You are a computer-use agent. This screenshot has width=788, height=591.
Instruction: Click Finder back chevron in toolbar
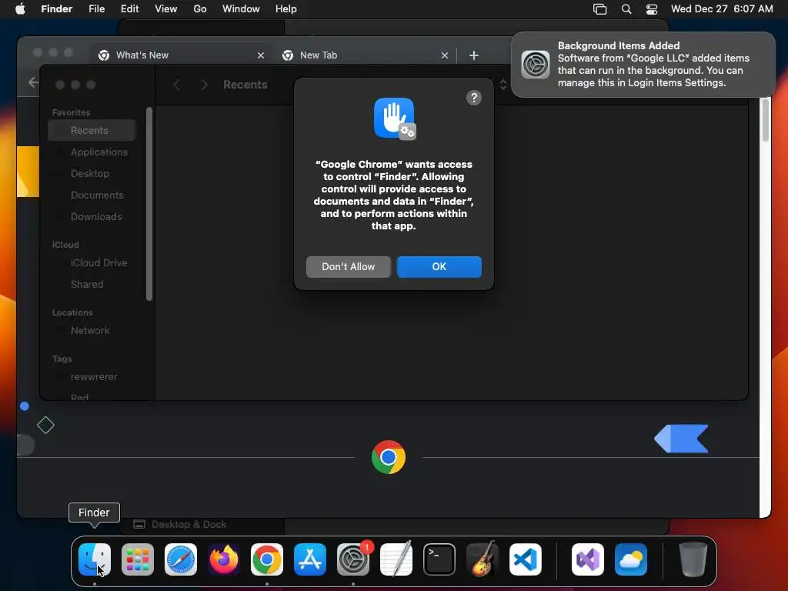click(176, 85)
